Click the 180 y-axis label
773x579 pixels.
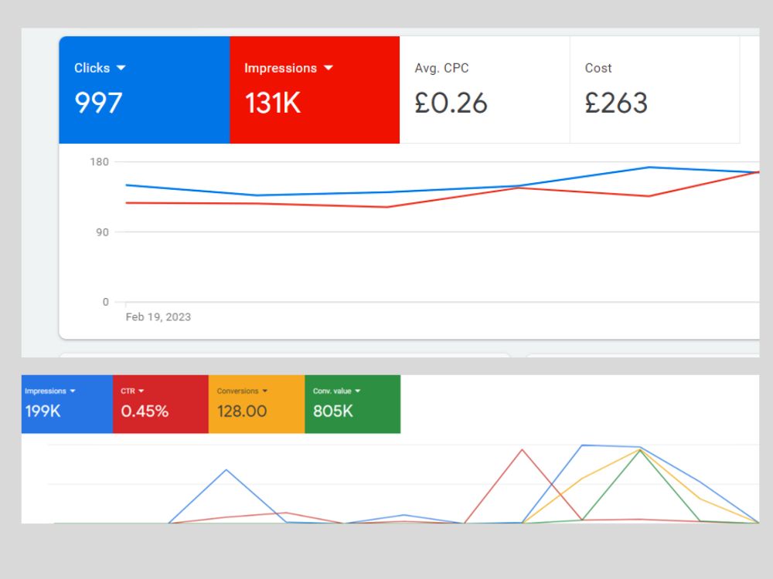pos(99,162)
